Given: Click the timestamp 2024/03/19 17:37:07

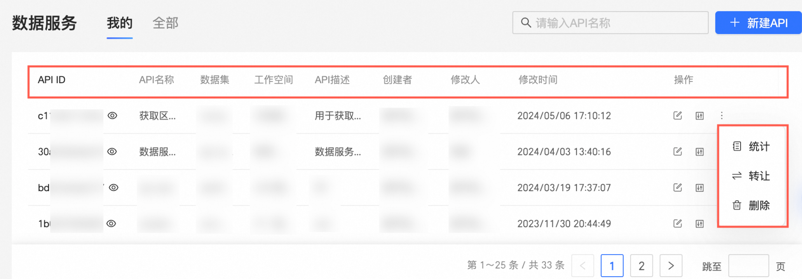Looking at the screenshot, I should click(564, 188).
